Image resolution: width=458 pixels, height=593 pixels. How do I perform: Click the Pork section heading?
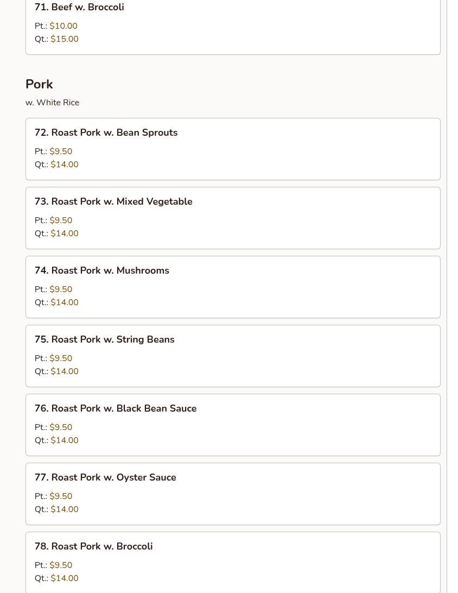click(x=39, y=84)
